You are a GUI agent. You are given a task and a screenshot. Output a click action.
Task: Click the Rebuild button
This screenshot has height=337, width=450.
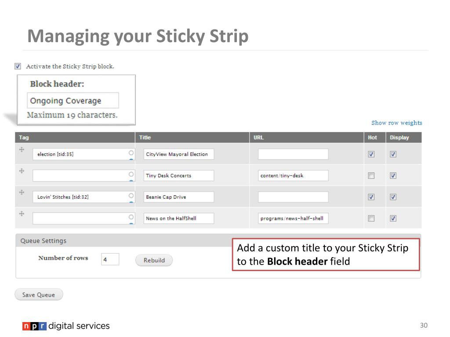click(154, 260)
